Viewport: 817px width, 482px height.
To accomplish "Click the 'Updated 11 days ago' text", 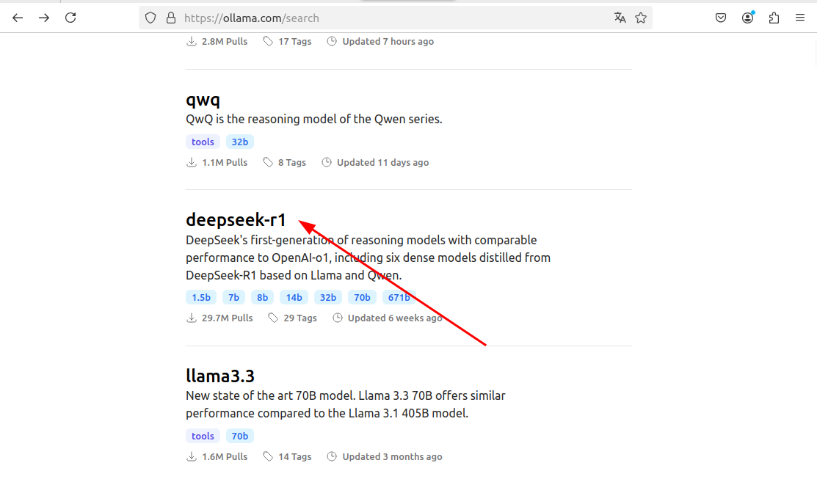I will pyautogui.click(x=383, y=162).
